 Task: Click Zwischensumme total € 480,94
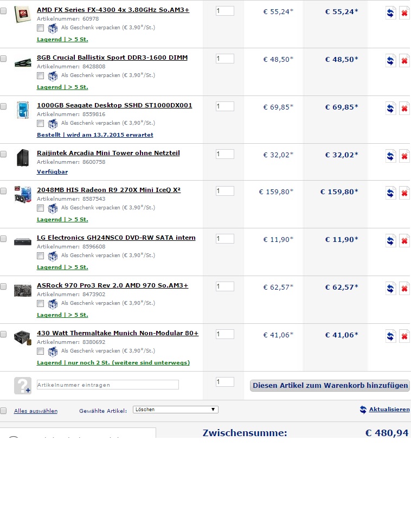[387, 433]
